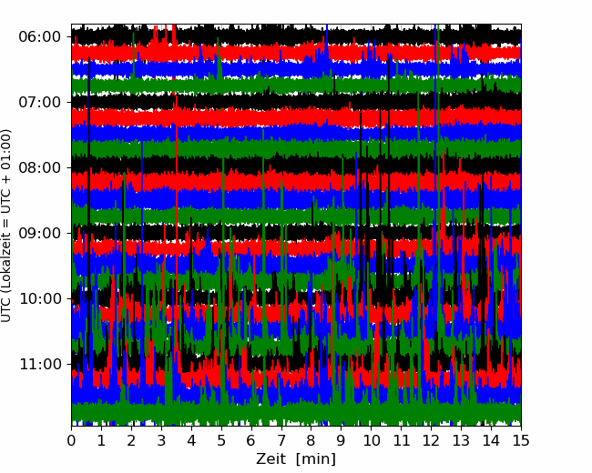Click the x-axis tick label 15
Viewport: 592px width, 473px height.
tap(521, 440)
